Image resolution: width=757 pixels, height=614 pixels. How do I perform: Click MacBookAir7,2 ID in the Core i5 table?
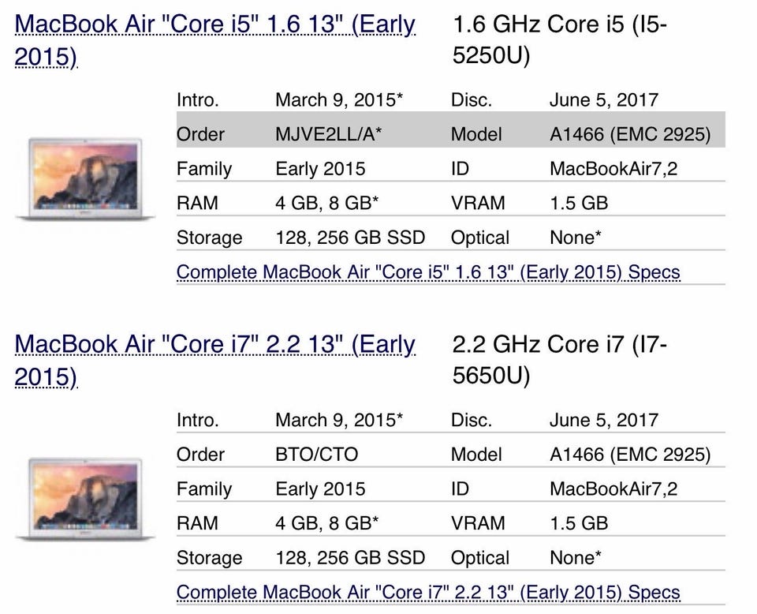[613, 169]
